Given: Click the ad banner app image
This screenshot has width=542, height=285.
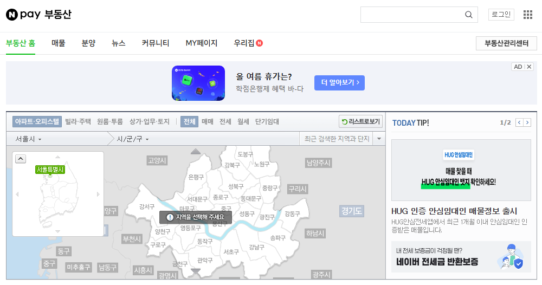Looking at the screenshot, I should pyautogui.click(x=198, y=83).
